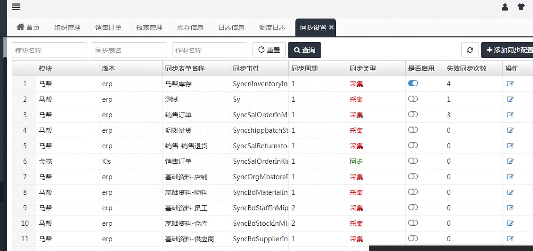This screenshot has width=533, height=251.
Task: Open the hamburger sidebar menu
Action: [16, 7]
